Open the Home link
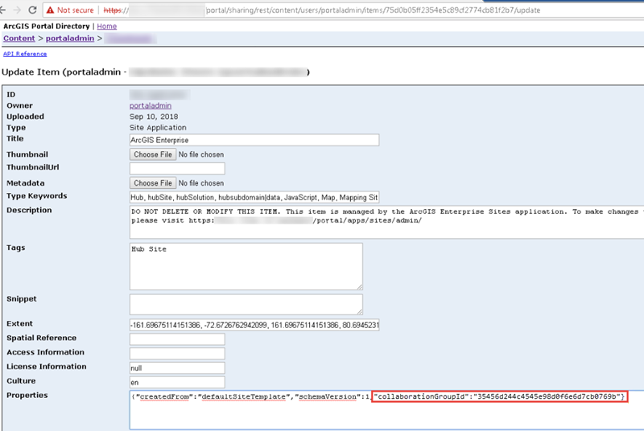The image size is (644, 431). click(x=107, y=27)
